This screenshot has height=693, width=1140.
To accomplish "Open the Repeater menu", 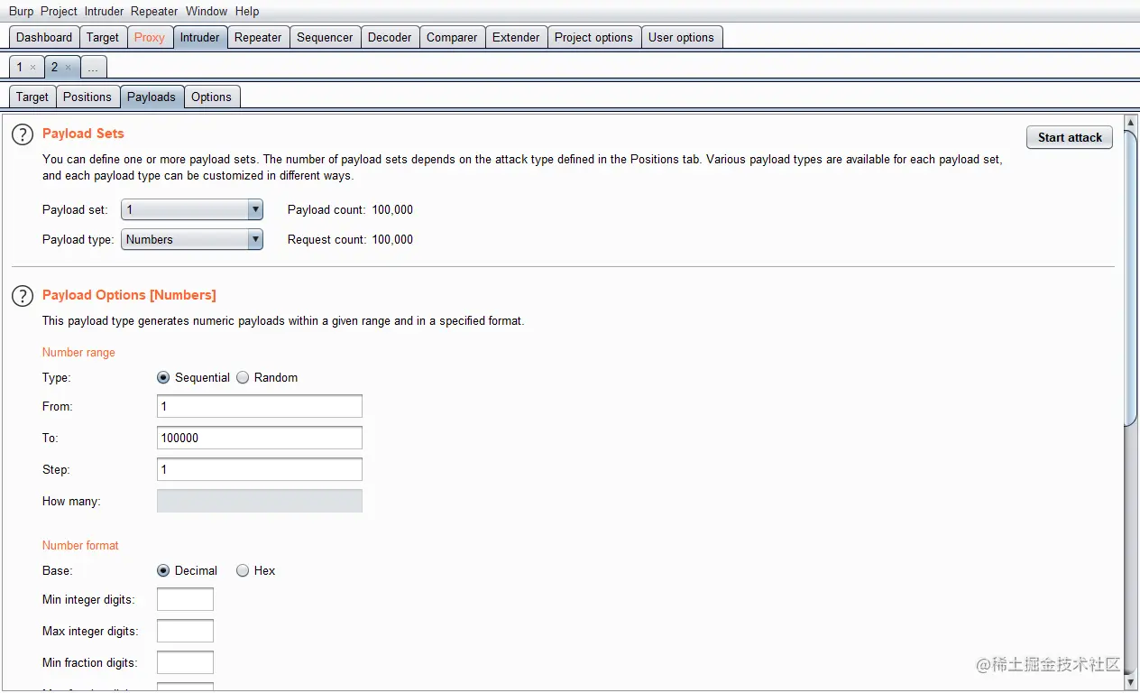I will pyautogui.click(x=155, y=12).
